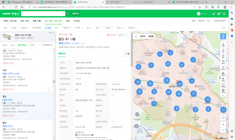Open 원룸·투룸 menu

pos(37,21)
